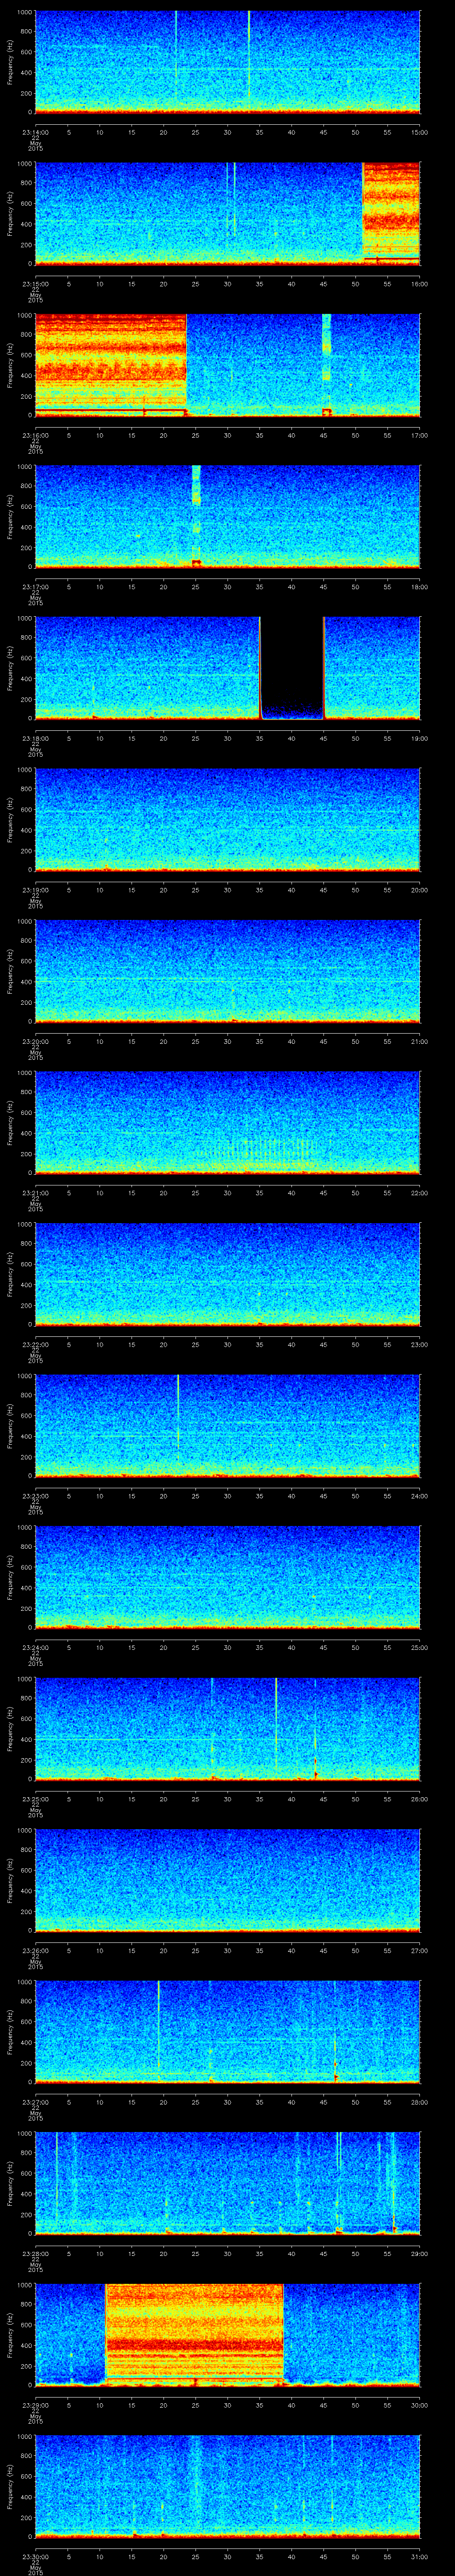Click the 23:23:00 start time label

tap(35, 1495)
